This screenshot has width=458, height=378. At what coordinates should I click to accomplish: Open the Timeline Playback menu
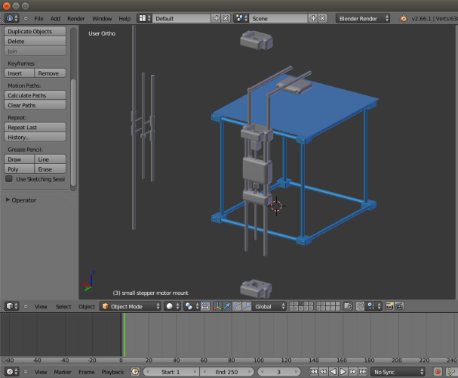click(112, 372)
